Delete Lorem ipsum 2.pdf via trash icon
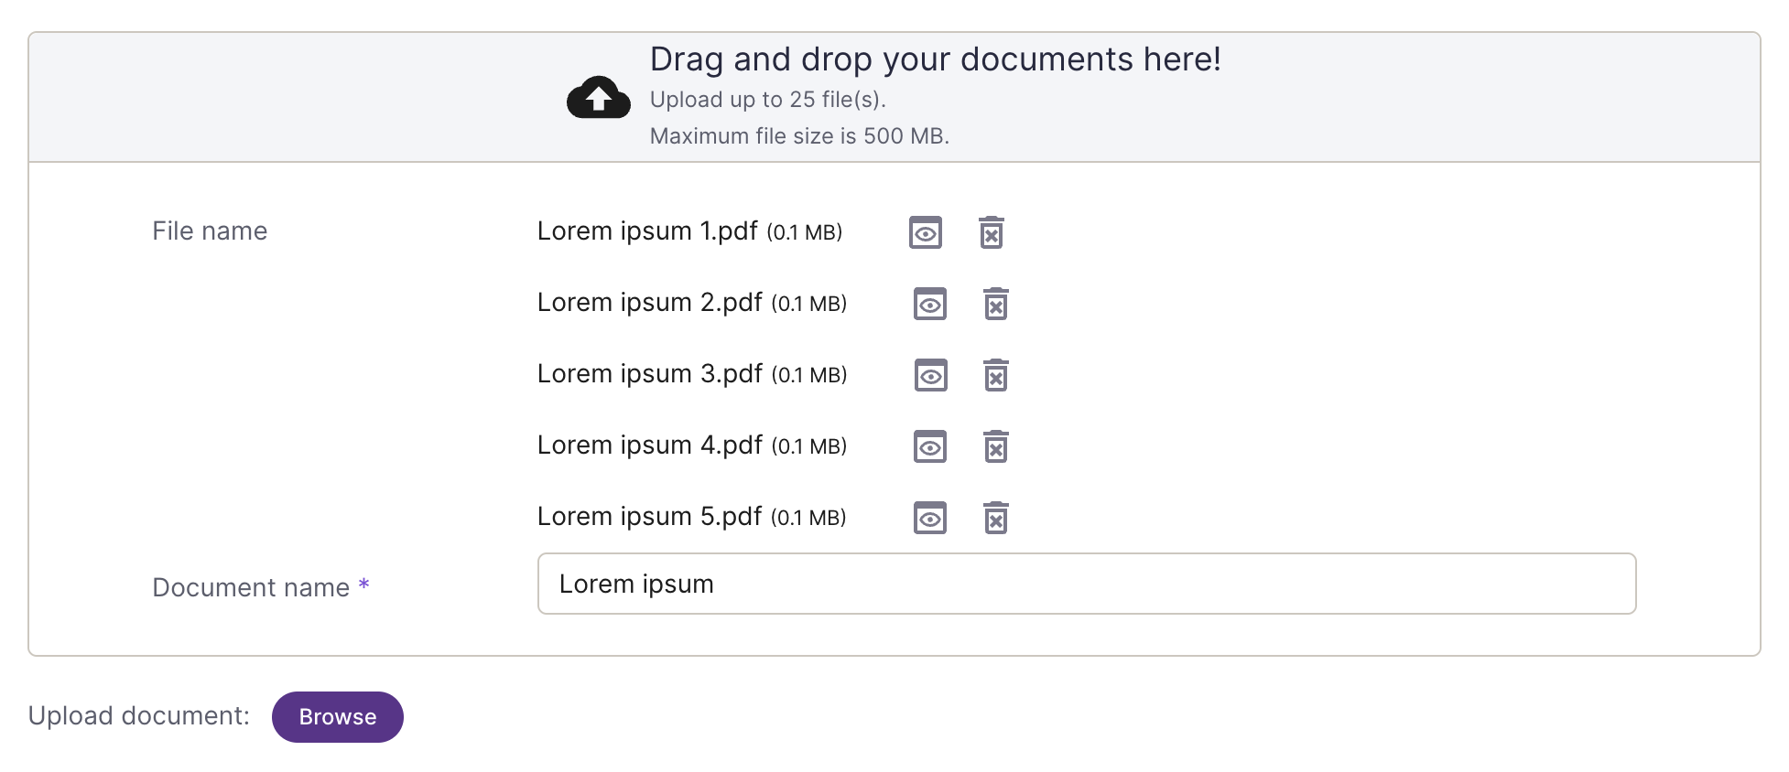The image size is (1789, 772). point(996,304)
